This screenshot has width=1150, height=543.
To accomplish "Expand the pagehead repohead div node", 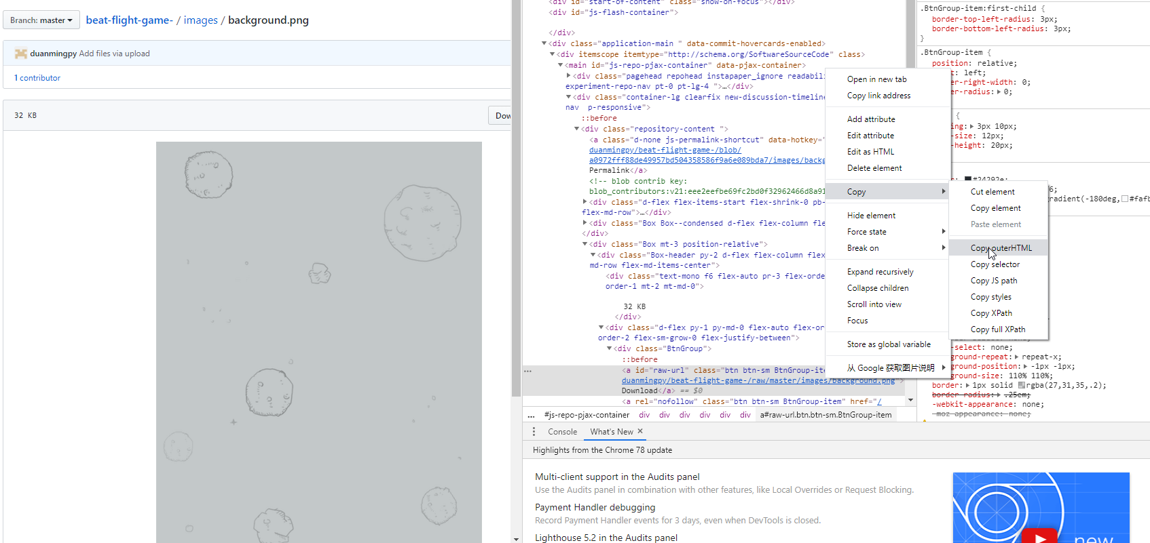I will (569, 76).
